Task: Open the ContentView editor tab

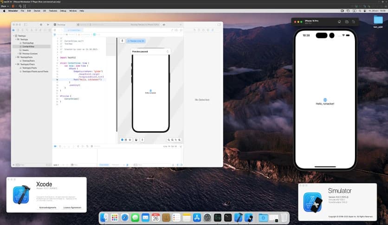Action: click(x=74, y=30)
